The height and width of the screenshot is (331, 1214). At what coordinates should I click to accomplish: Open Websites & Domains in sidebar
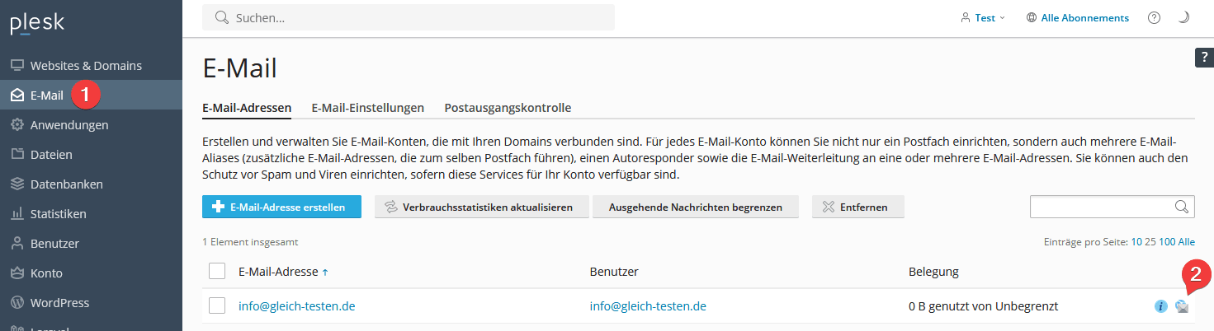coord(86,65)
